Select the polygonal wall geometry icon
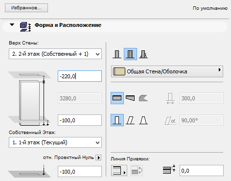 143,98
